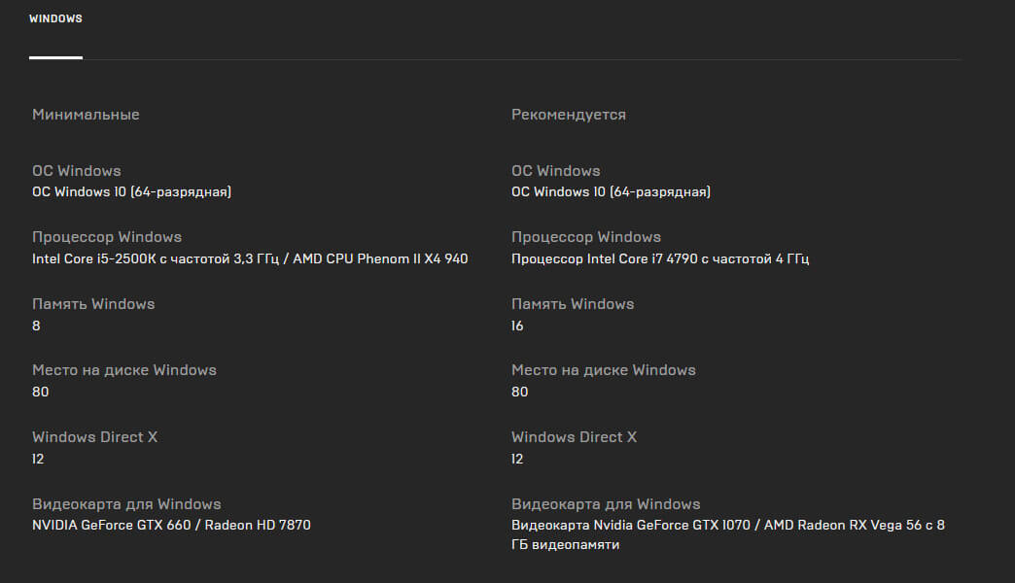Screen dimensions: 1015x583
Task: Click Nvidia GeForce GTX 1070 graphics text
Action: (728, 534)
